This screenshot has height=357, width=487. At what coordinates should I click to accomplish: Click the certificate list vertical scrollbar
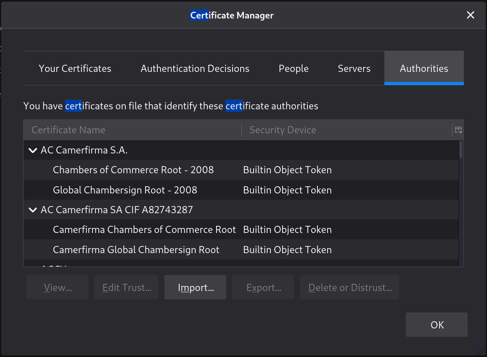pyautogui.click(x=461, y=202)
